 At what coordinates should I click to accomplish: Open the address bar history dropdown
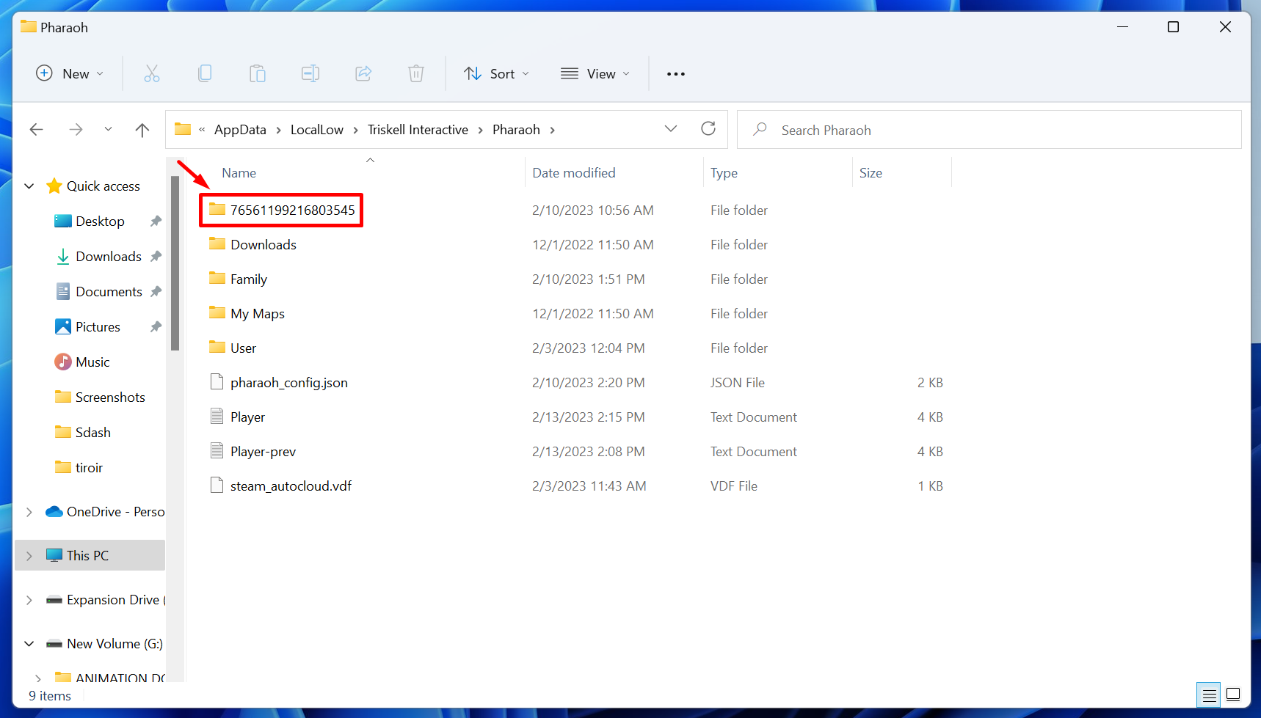[670, 129]
